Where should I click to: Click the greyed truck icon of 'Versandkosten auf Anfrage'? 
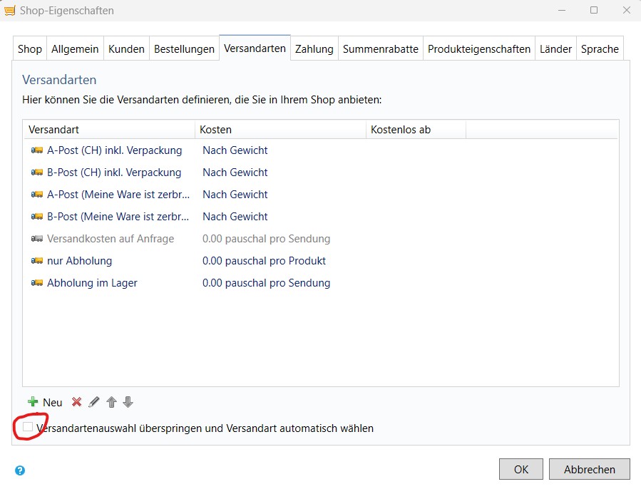click(x=36, y=239)
